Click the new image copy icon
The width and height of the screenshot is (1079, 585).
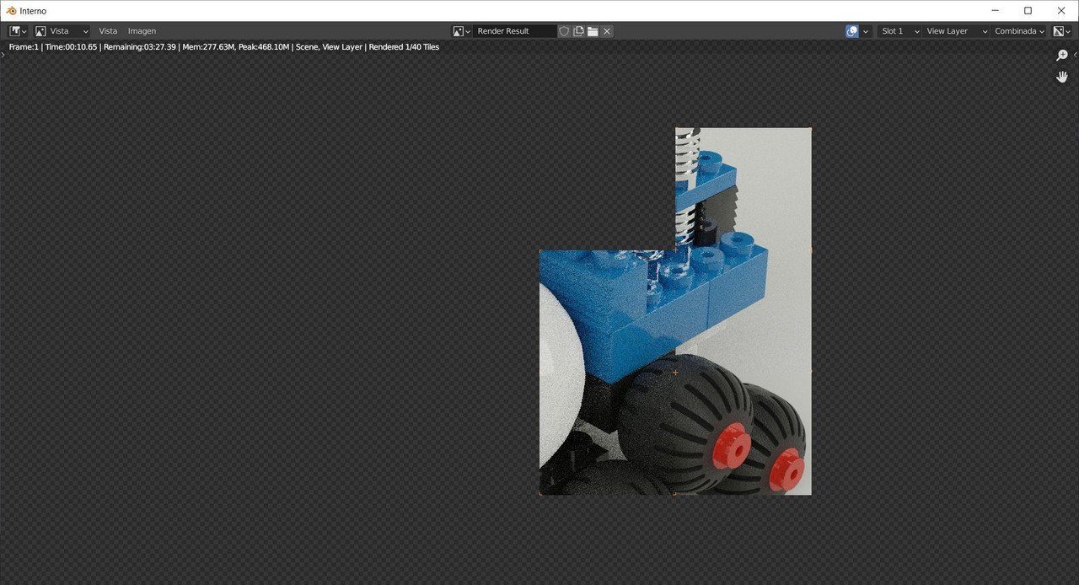point(578,31)
